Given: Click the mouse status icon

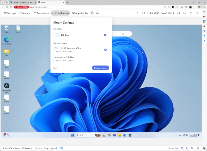Looking at the screenshot, I should tap(187, 148).
